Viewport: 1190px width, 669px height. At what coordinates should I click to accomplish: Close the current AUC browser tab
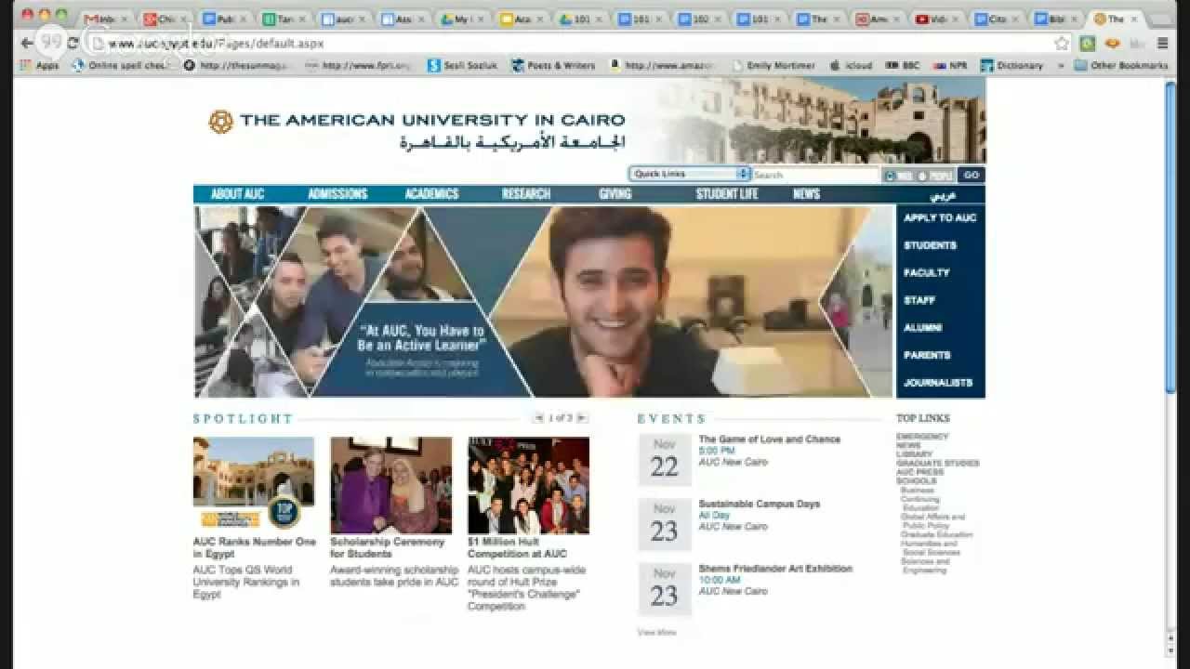coord(1133,19)
